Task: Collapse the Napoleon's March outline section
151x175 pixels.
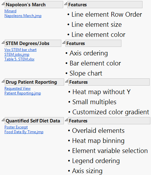Action: pyautogui.click(x=3, y=4)
